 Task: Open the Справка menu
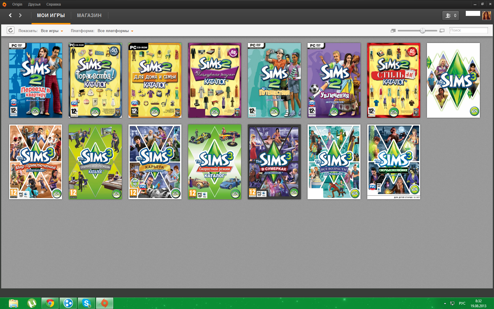click(x=54, y=4)
